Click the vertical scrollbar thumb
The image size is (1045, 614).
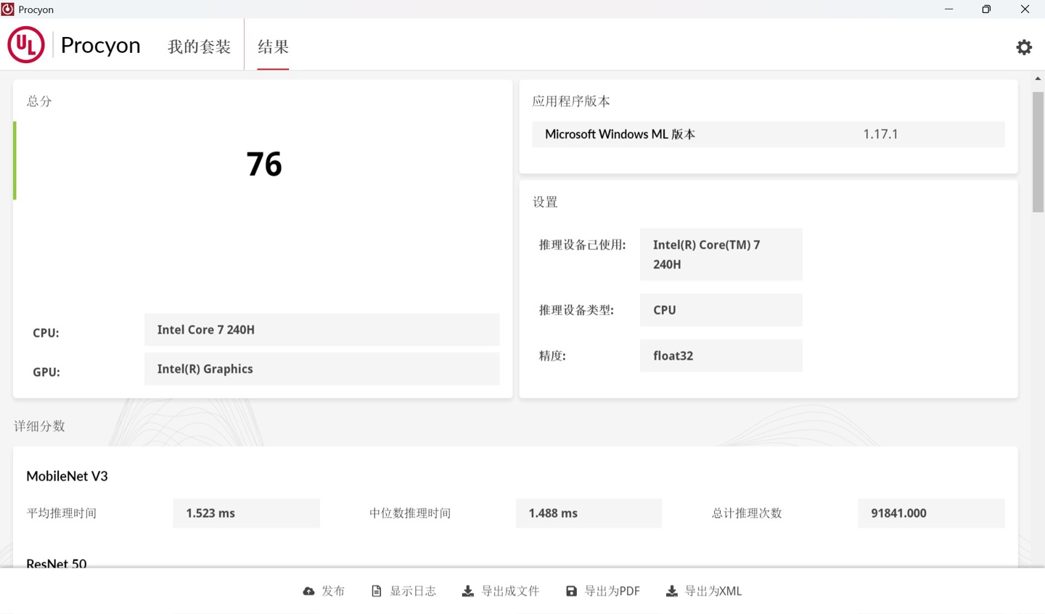tap(1038, 152)
